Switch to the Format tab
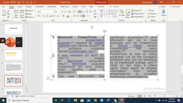 (101, 7)
